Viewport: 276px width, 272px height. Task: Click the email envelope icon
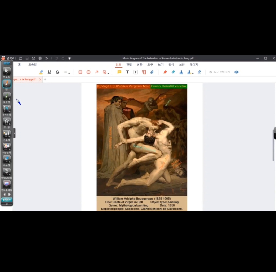[33, 58]
